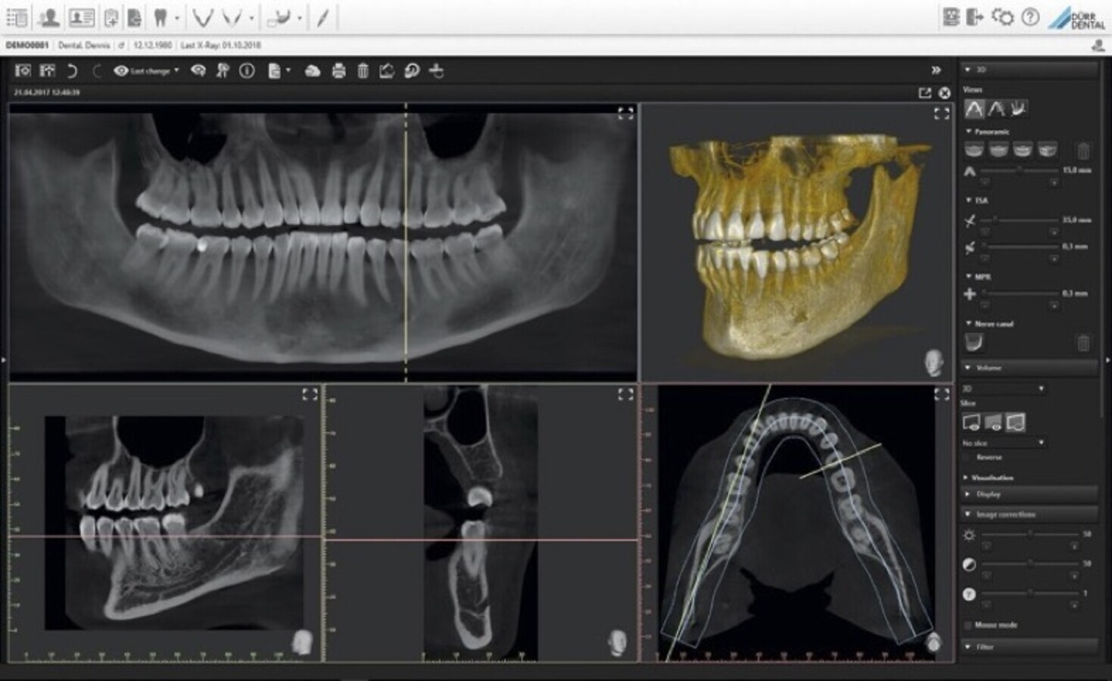Open the No slice dropdown
Image resolution: width=1112 pixels, height=681 pixels.
click(x=1003, y=443)
